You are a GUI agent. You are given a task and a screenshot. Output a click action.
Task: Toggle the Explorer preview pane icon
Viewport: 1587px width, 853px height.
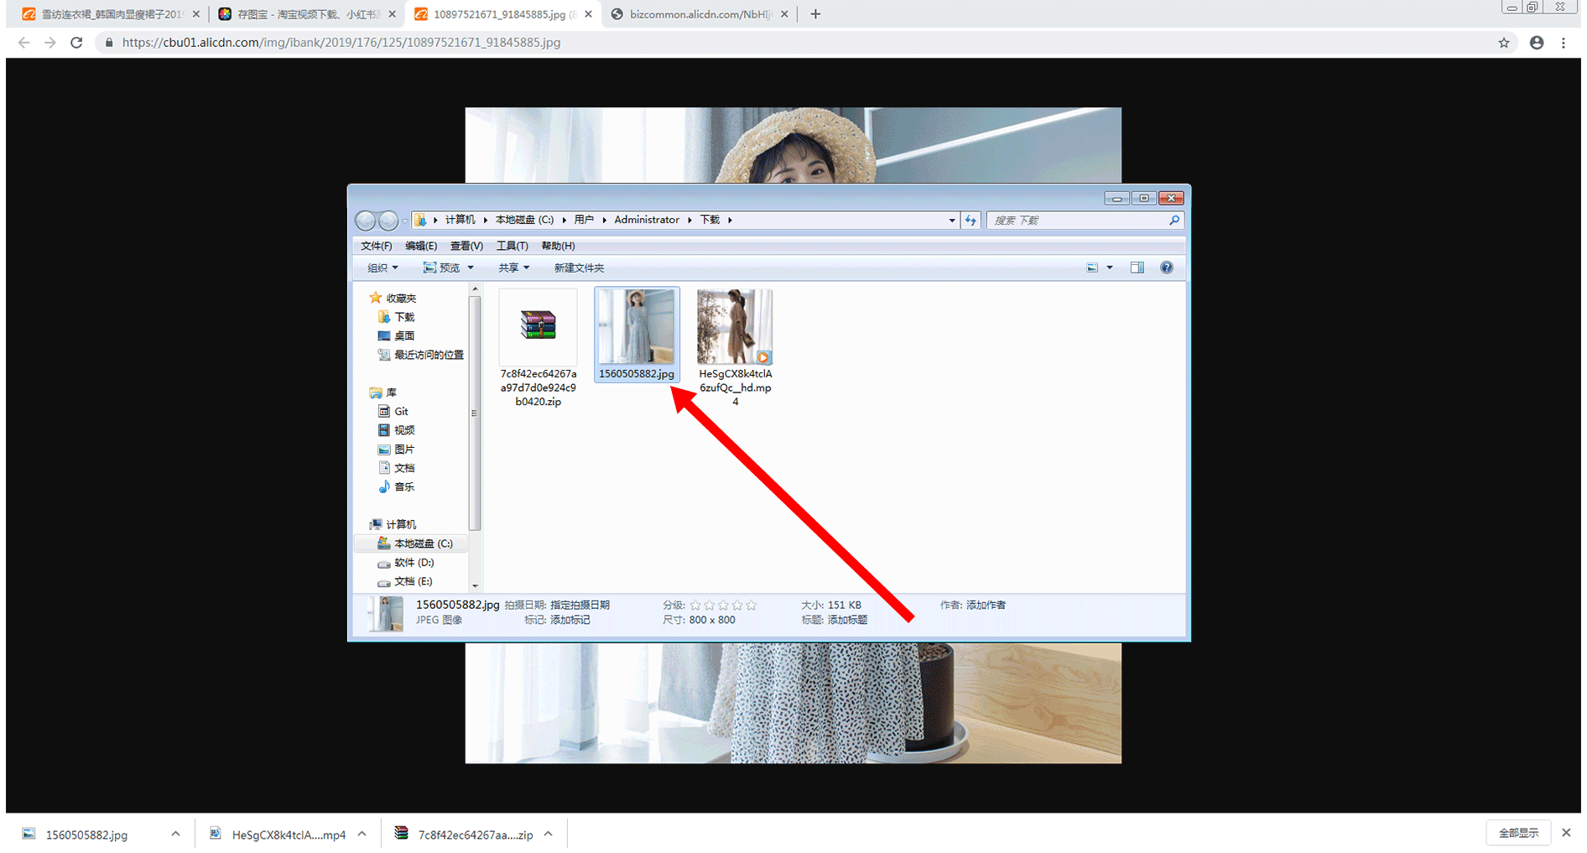point(1137,268)
